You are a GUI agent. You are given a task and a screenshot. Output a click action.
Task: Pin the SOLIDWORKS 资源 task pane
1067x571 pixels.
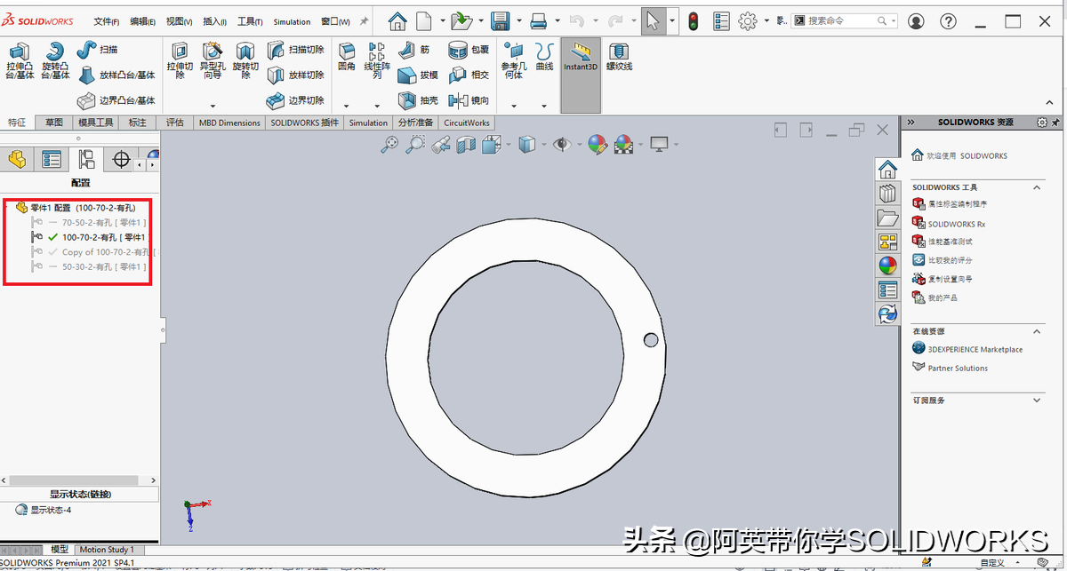point(1055,123)
